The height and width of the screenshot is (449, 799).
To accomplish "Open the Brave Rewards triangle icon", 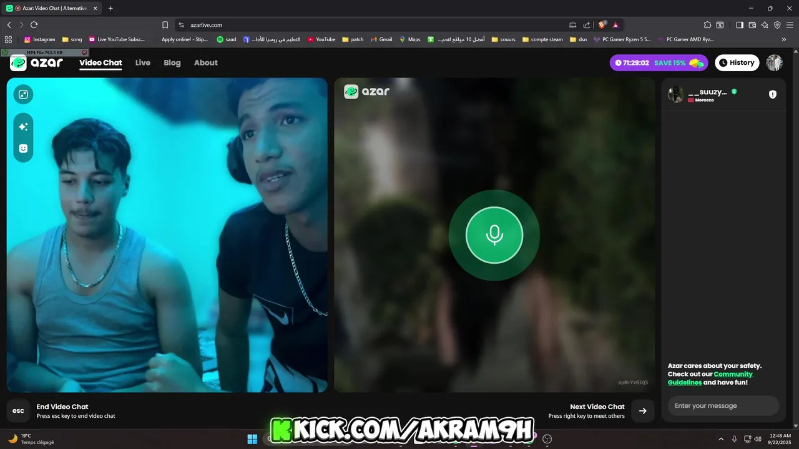I will [x=615, y=25].
